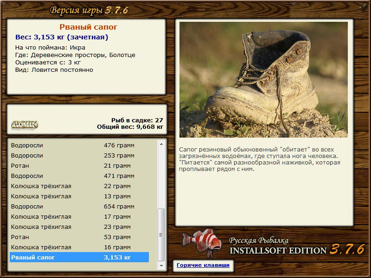Open the Меню button
The height and width of the screenshot is (278, 371).
(x=25, y=124)
